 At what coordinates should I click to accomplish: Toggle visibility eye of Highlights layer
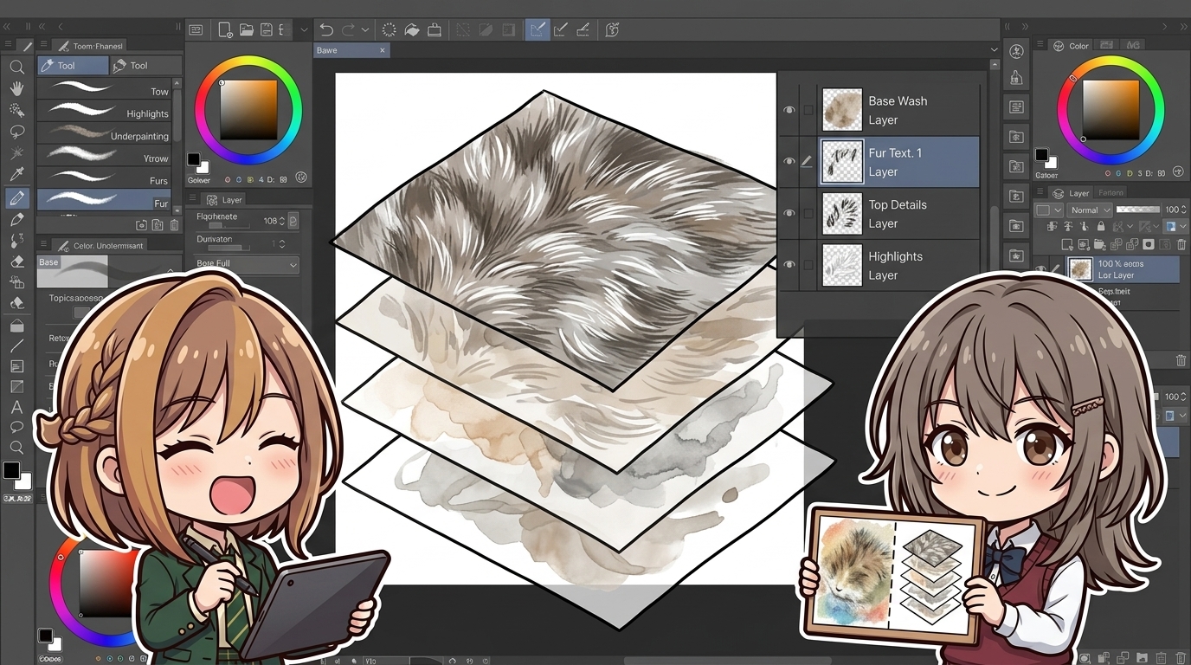click(x=789, y=265)
